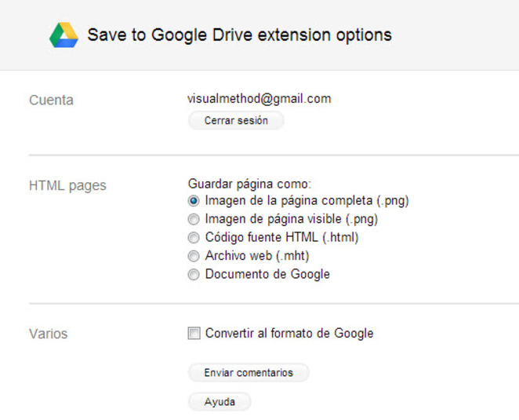Screen dimensions: 519x420
Task: Click the Google Drive logo icon
Action: [64, 35]
